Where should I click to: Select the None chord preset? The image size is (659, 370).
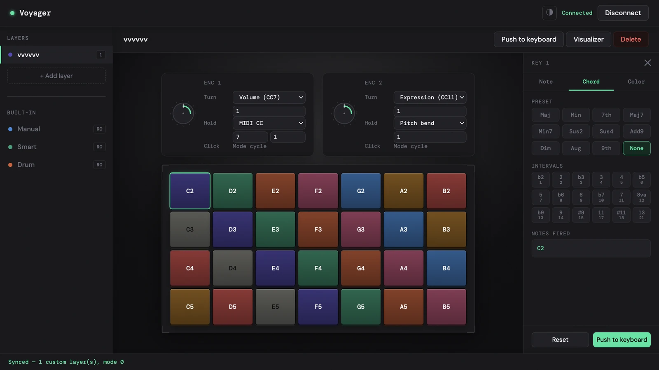coord(637,148)
